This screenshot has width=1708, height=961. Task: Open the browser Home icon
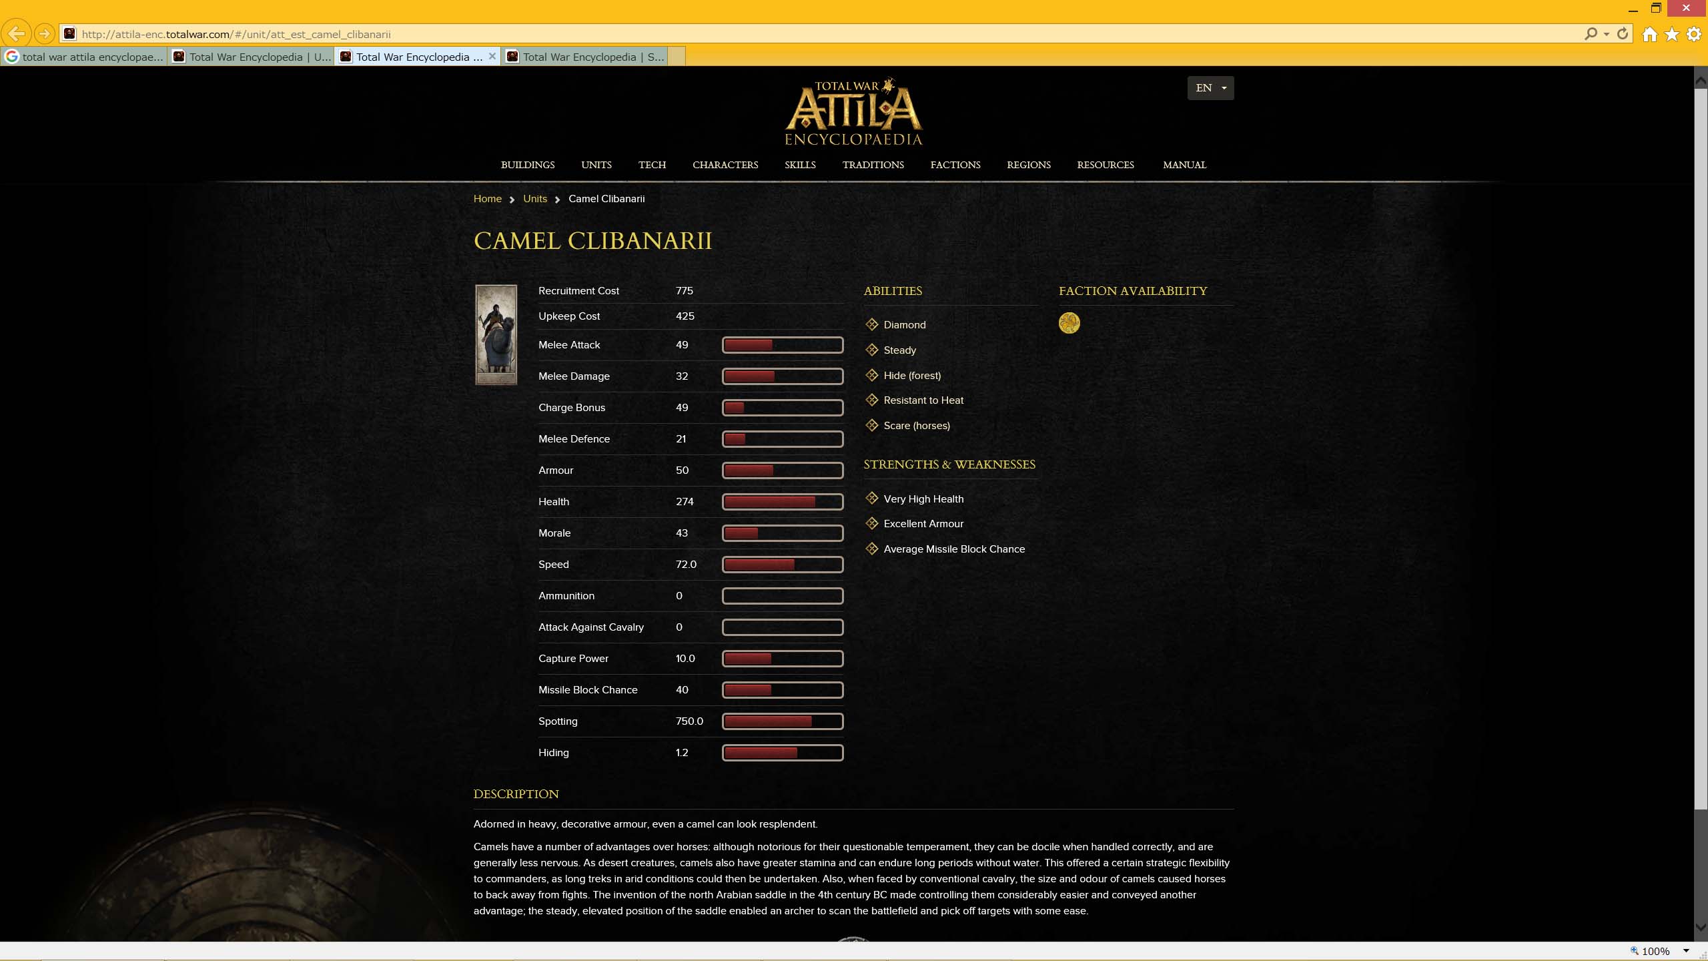pyautogui.click(x=1649, y=34)
